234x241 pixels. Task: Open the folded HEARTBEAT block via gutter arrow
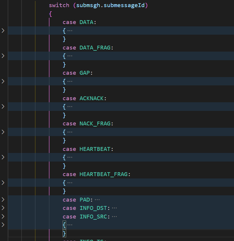click(3, 157)
